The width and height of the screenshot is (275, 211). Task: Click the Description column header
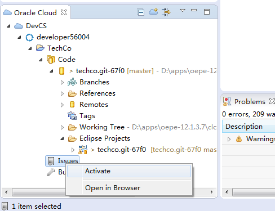[249, 127]
